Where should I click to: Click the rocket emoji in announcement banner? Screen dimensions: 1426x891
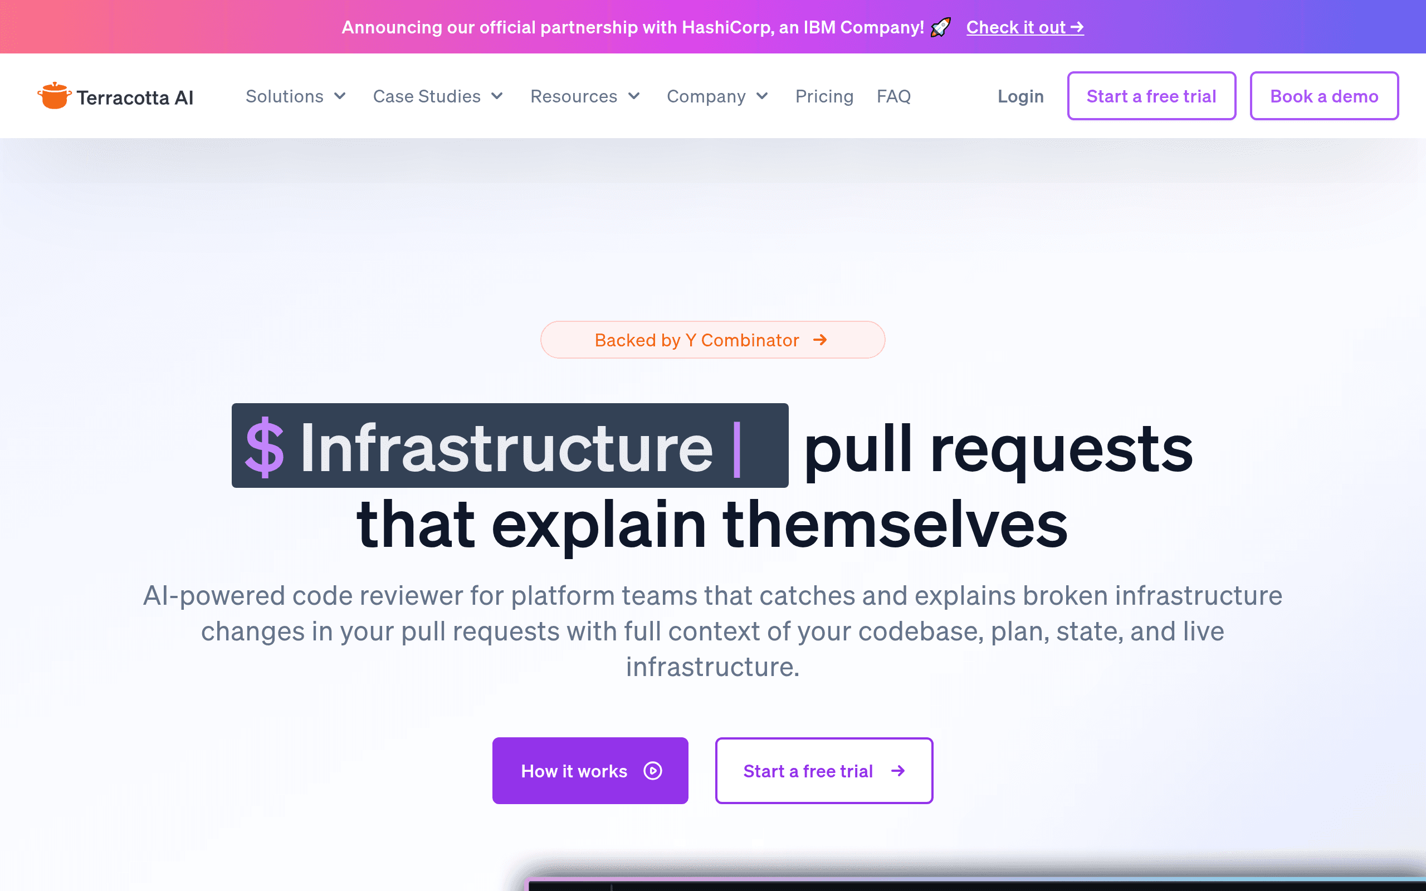coord(940,27)
